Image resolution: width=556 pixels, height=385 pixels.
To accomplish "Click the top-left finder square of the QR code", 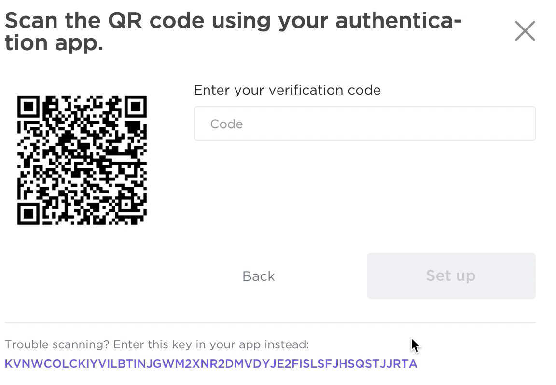I will [28, 107].
